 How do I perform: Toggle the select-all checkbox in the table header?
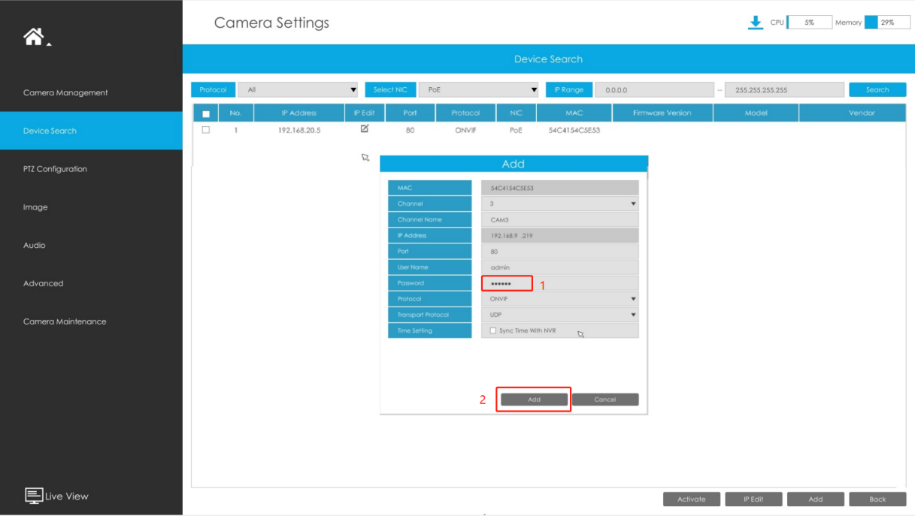pyautogui.click(x=206, y=113)
